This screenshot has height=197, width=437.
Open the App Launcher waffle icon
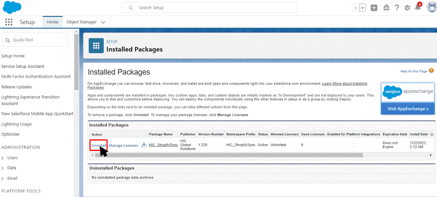pos(9,22)
